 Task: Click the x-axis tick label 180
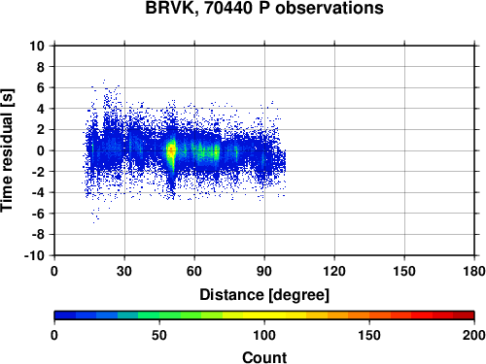(474, 271)
